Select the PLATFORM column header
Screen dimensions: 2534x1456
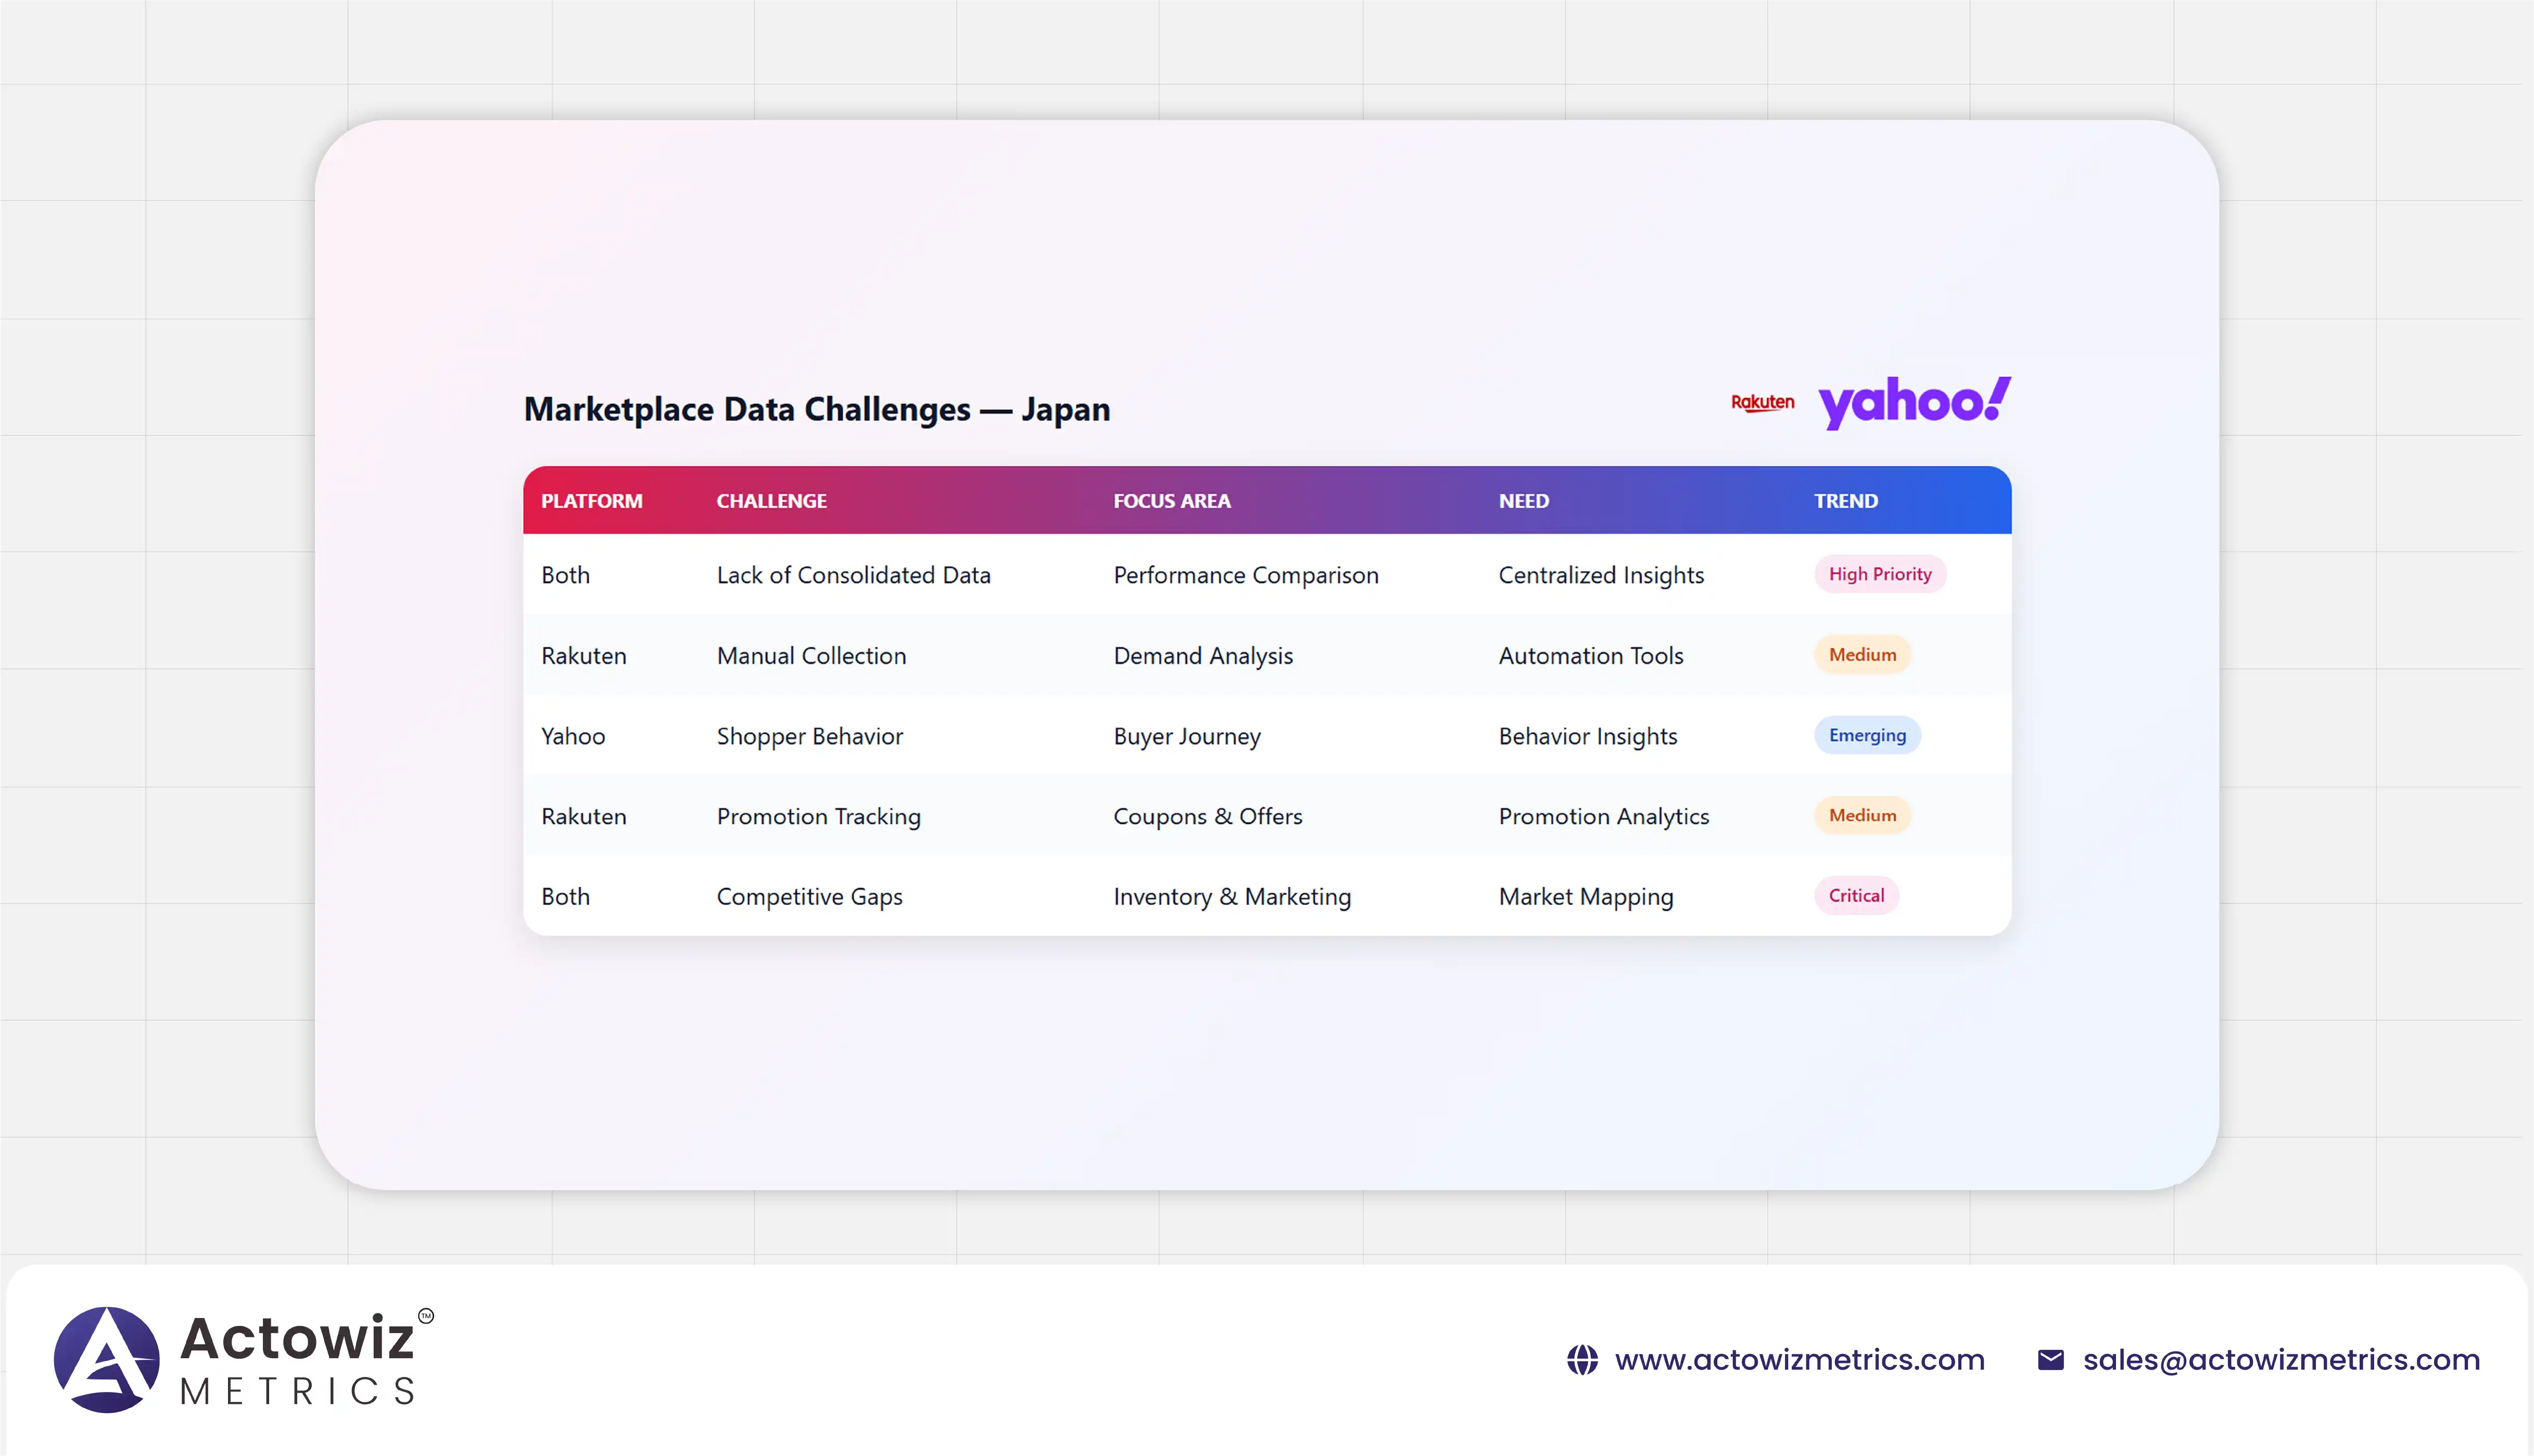point(591,501)
